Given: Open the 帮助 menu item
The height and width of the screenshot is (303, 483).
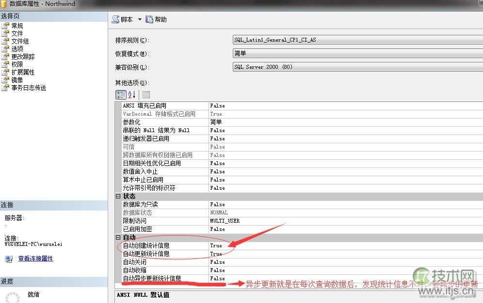Looking at the screenshot, I should click(160, 19).
